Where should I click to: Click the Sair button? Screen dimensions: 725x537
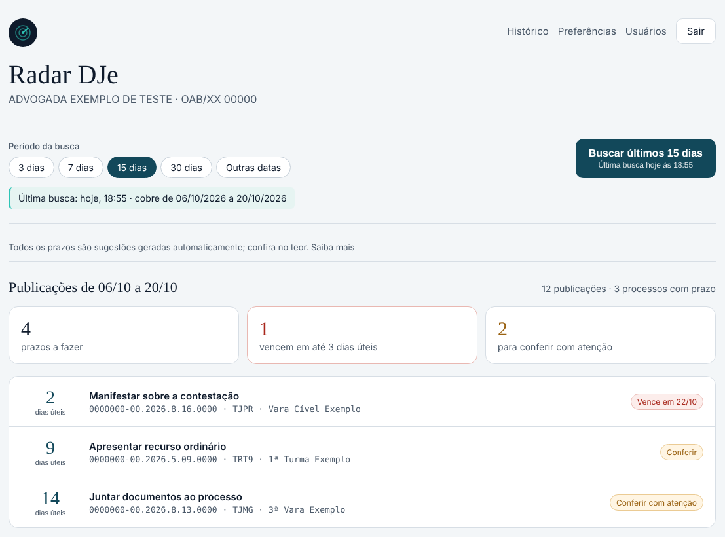pos(696,31)
